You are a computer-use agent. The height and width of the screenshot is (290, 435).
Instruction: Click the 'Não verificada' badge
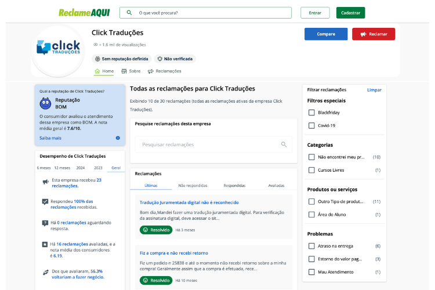click(175, 59)
